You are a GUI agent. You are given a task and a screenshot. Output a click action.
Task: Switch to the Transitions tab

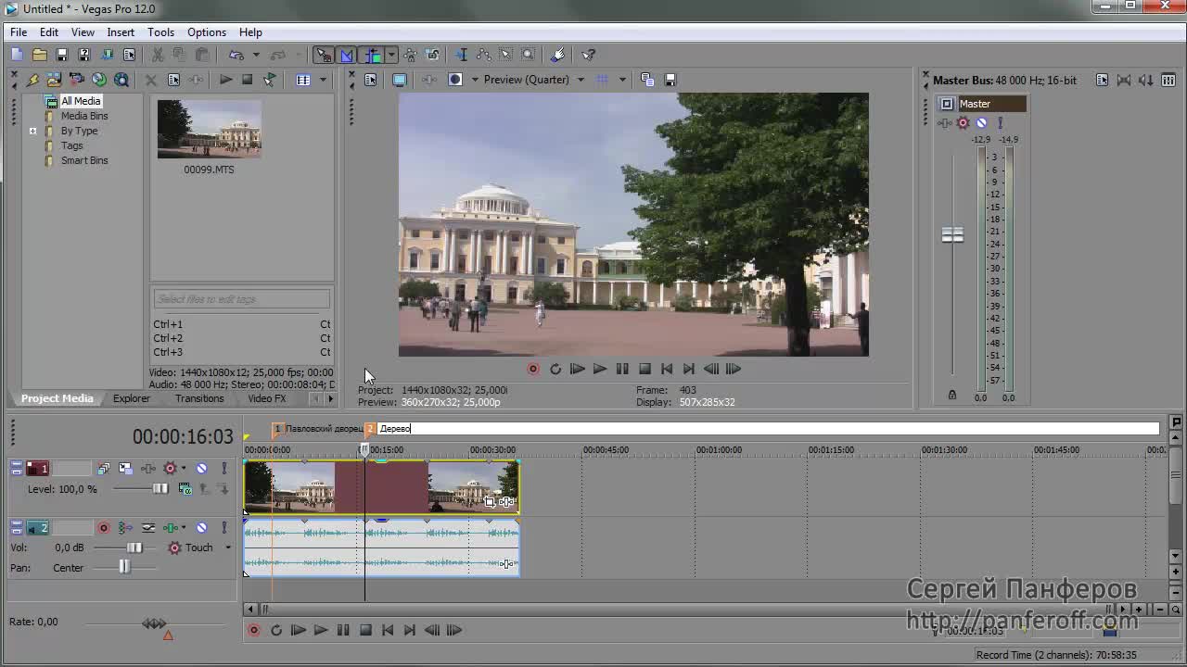[199, 398]
